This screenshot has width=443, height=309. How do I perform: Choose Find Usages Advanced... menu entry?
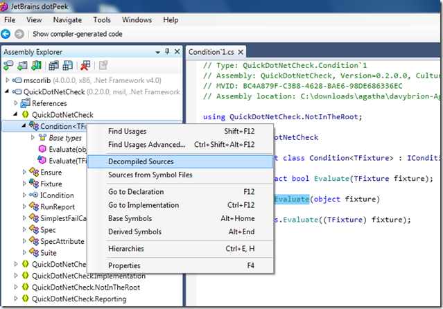[x=181, y=145]
